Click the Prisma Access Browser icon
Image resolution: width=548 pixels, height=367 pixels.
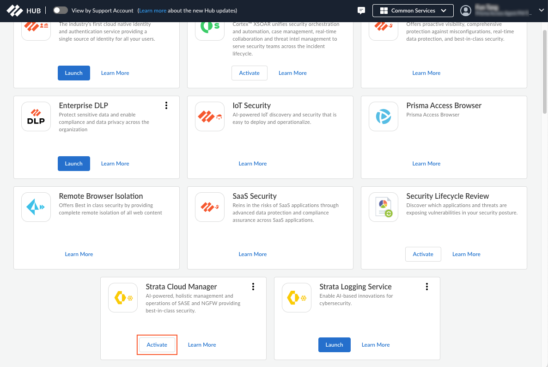point(384,116)
